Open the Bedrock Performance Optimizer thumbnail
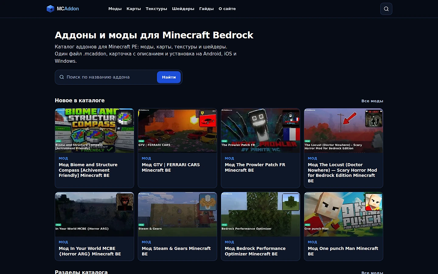 260,214
